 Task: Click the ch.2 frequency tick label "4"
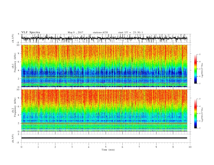click(x=19, y=115)
